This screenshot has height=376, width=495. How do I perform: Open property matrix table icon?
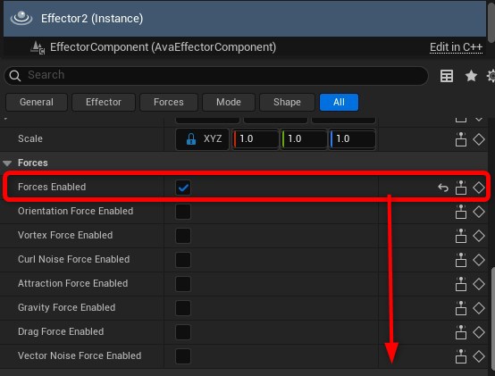pos(447,76)
